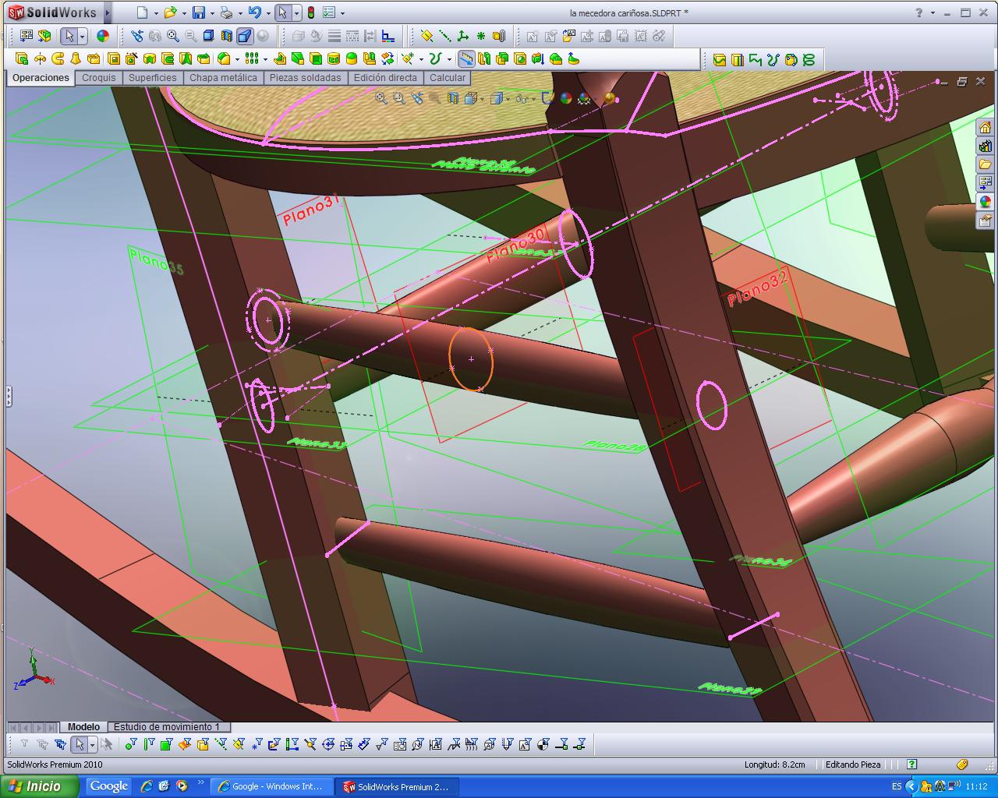The height and width of the screenshot is (798, 998).
Task: Open the dropdown arrow next to the New icon
Action: point(156,12)
